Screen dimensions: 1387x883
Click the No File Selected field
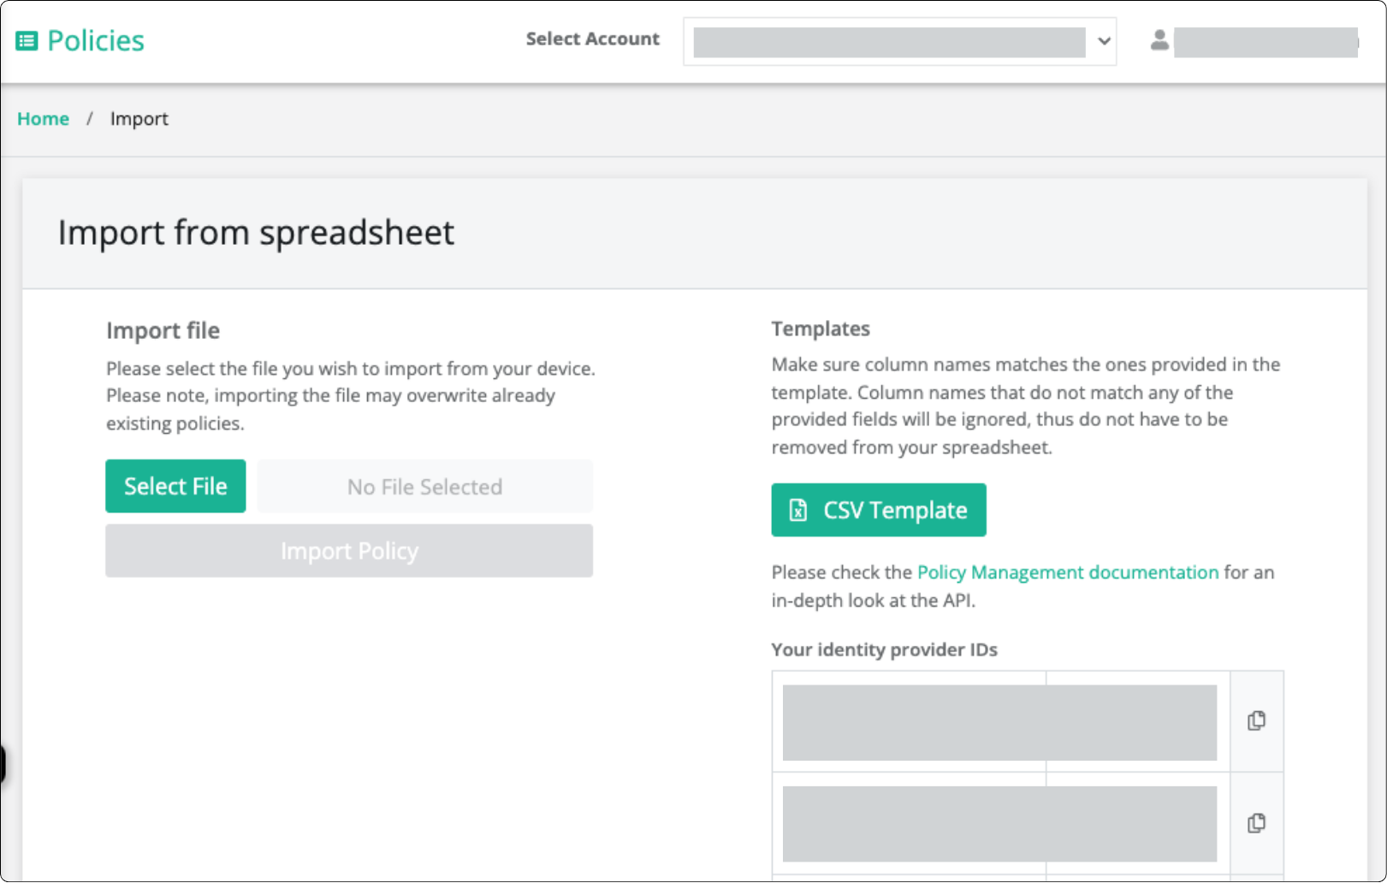(424, 486)
